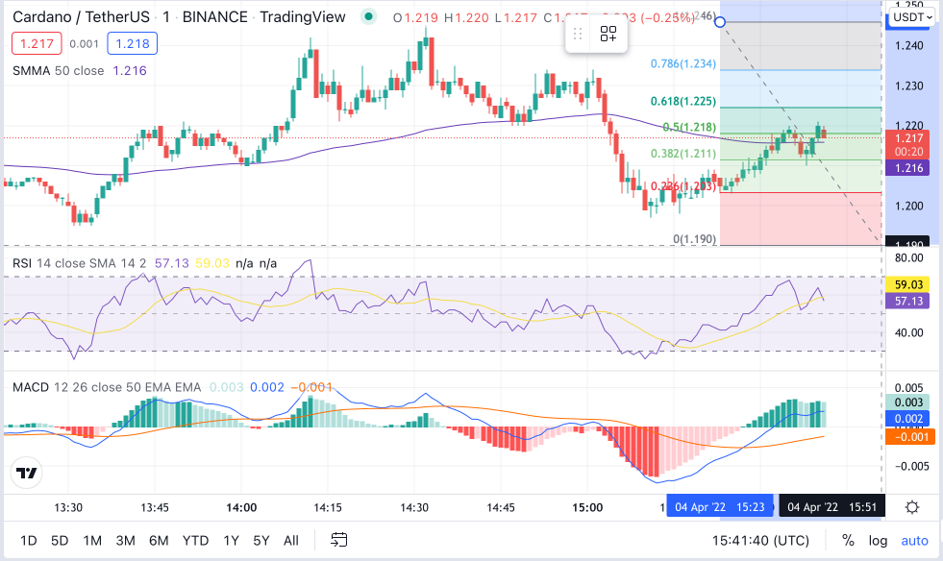Click the 04 Apr '22 15:51 time marker

tap(832, 507)
